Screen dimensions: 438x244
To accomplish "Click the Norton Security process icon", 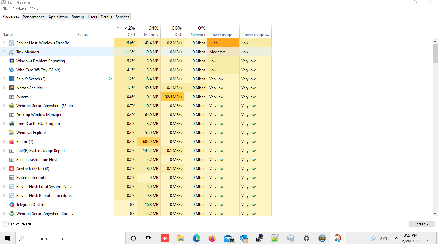I will (x=12, y=88).
